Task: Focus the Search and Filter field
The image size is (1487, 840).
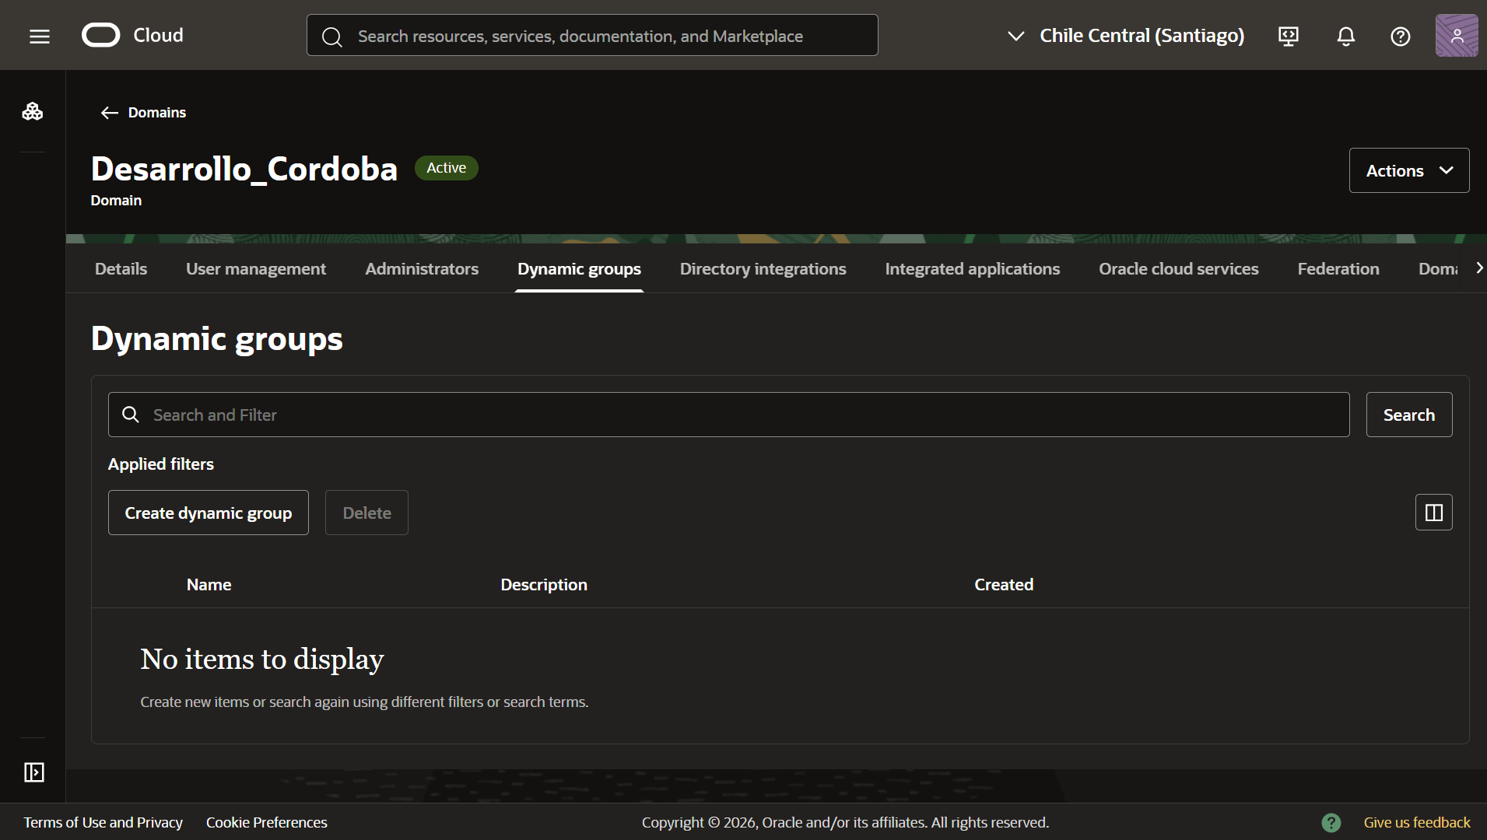Action: click(729, 415)
